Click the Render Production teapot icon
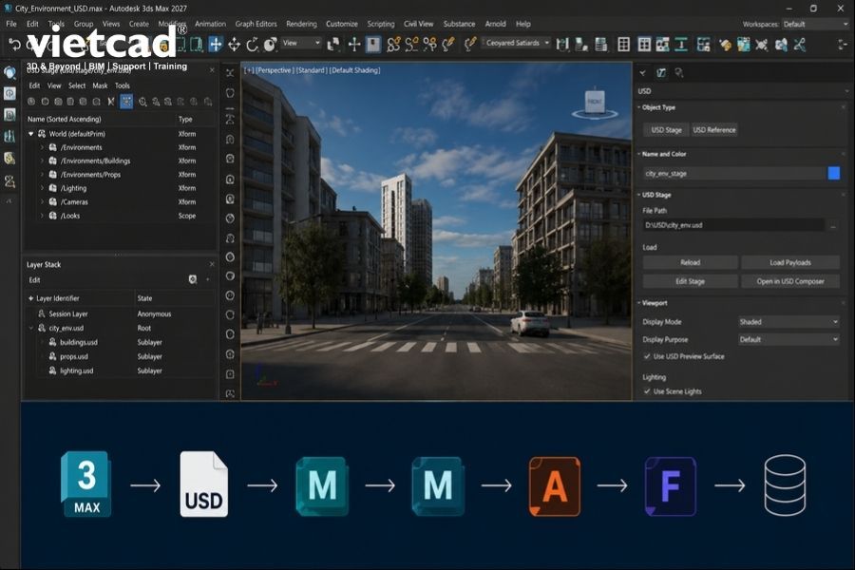 pos(782,45)
